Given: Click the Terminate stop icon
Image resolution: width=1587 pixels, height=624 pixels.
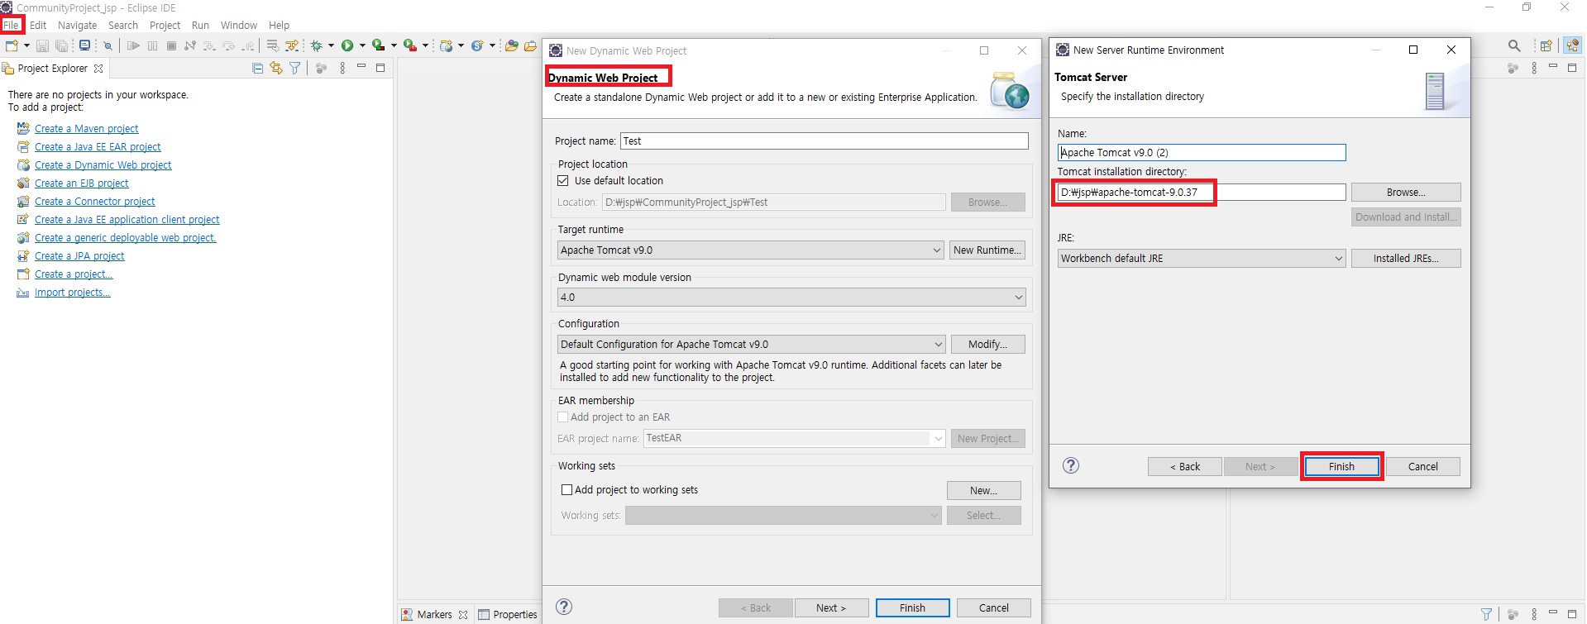Looking at the screenshot, I should (171, 45).
